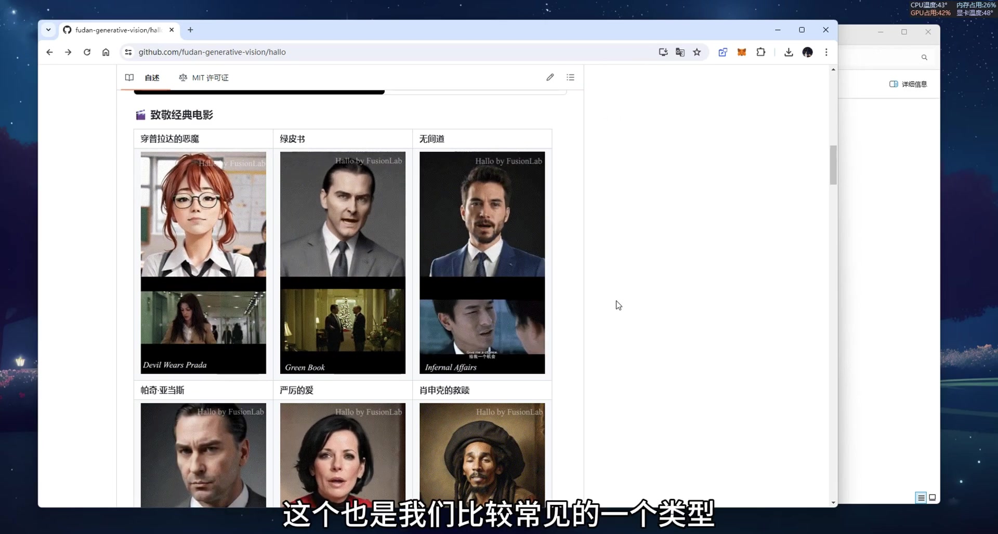Open the Infernal Affairs video thumbnail
This screenshot has height=534, width=998.
coord(482,262)
